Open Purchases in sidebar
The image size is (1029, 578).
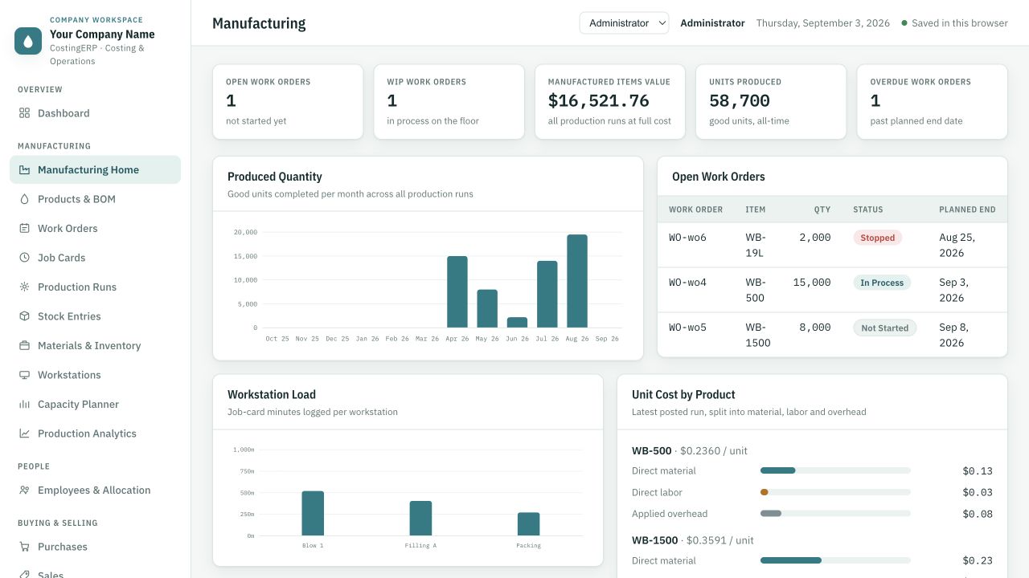tap(95, 547)
